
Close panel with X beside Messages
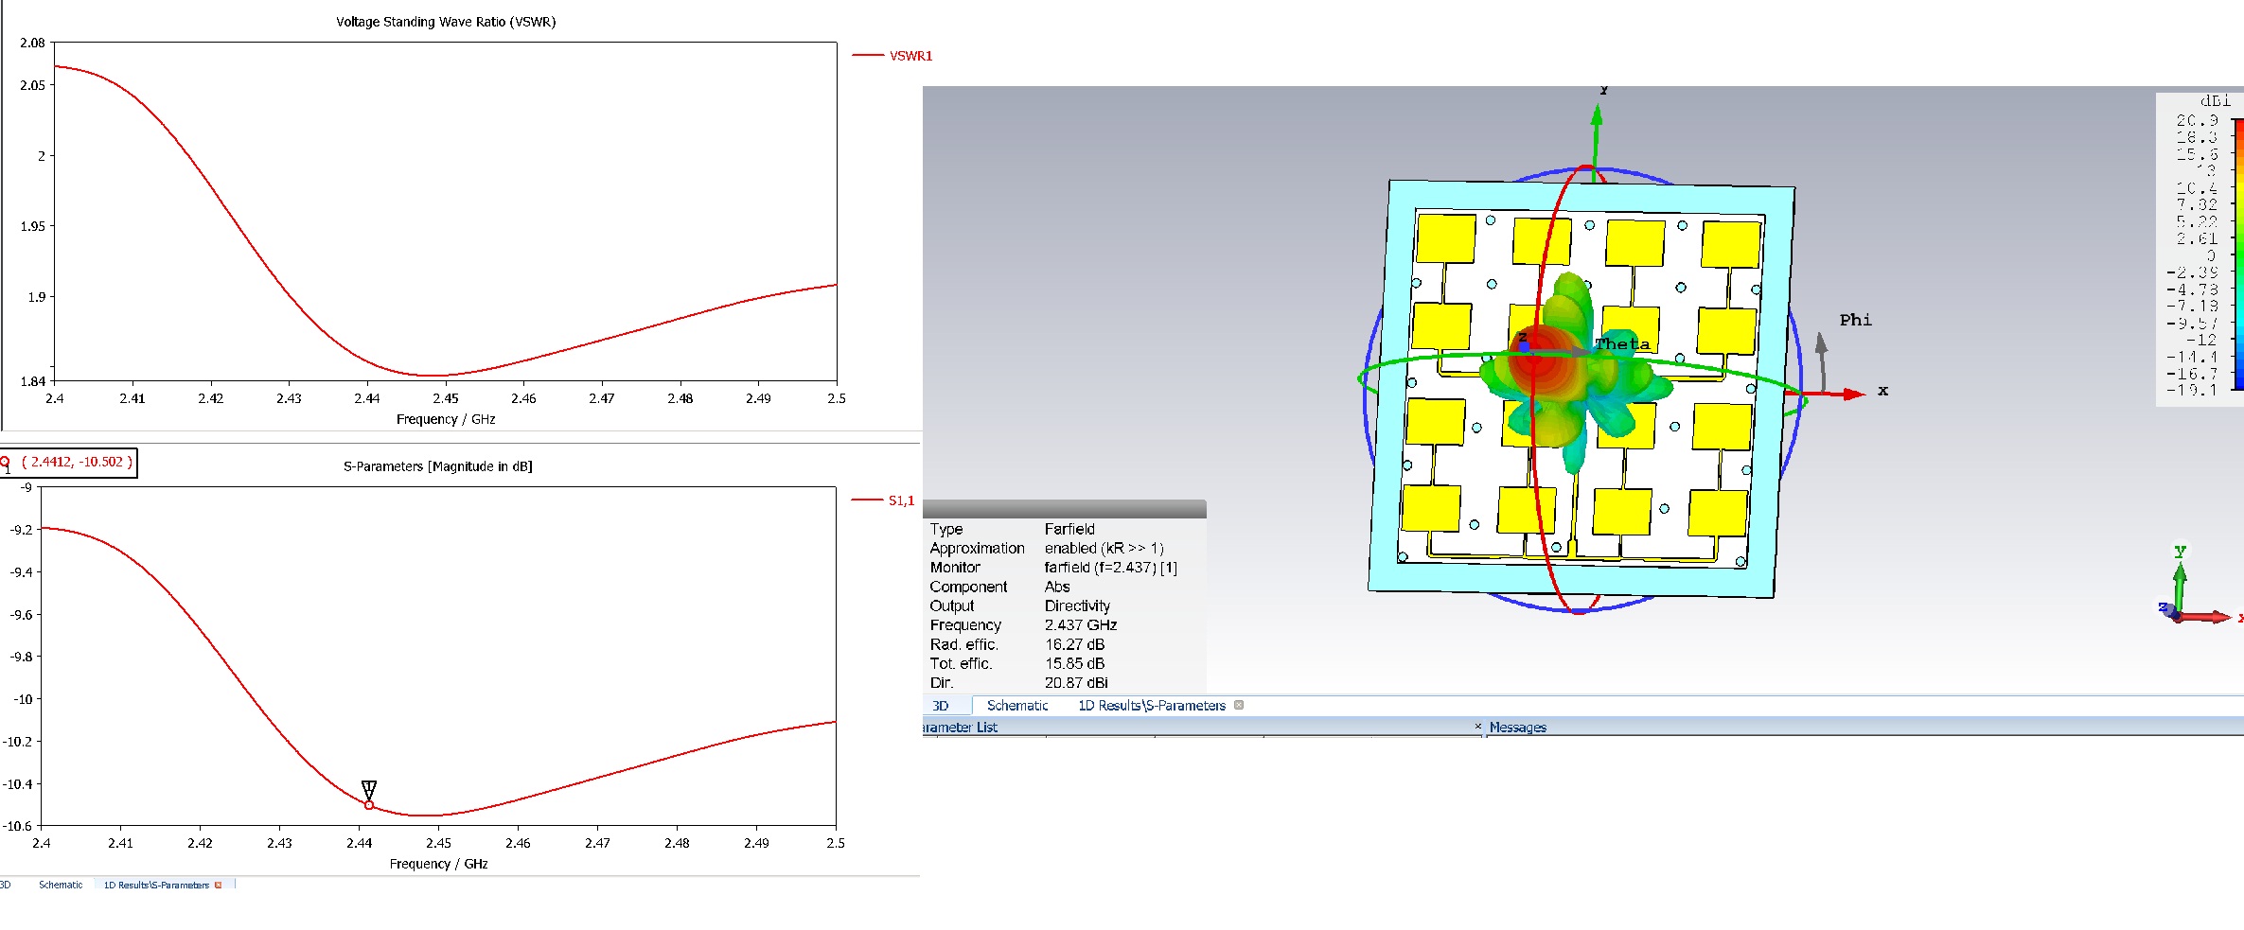point(1477,727)
